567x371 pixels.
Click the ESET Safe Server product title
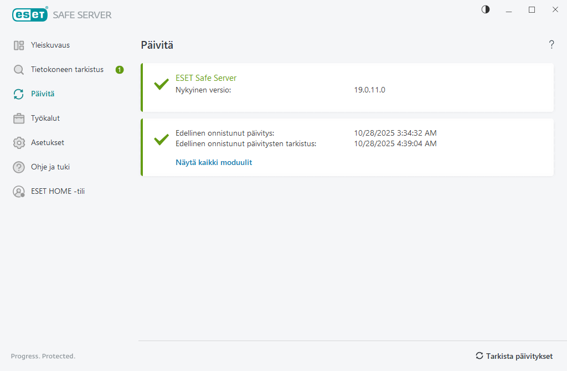click(x=206, y=78)
